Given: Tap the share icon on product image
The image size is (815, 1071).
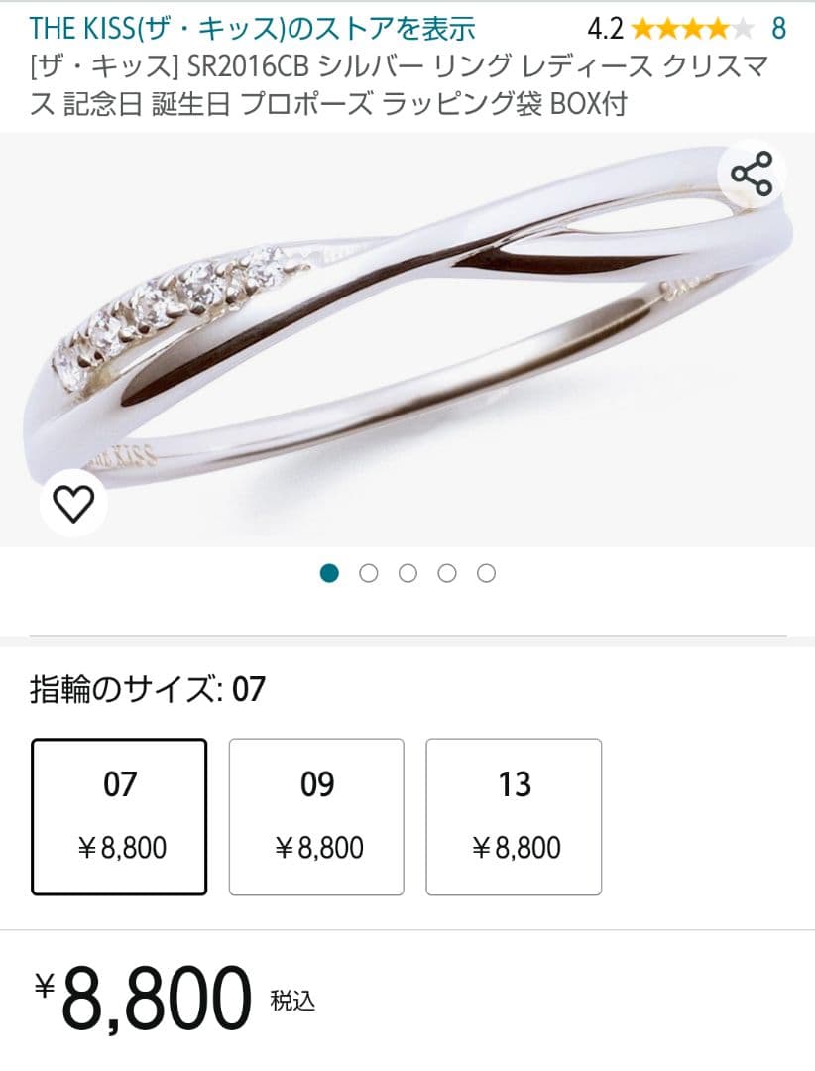Looking at the screenshot, I should pyautogui.click(x=752, y=175).
